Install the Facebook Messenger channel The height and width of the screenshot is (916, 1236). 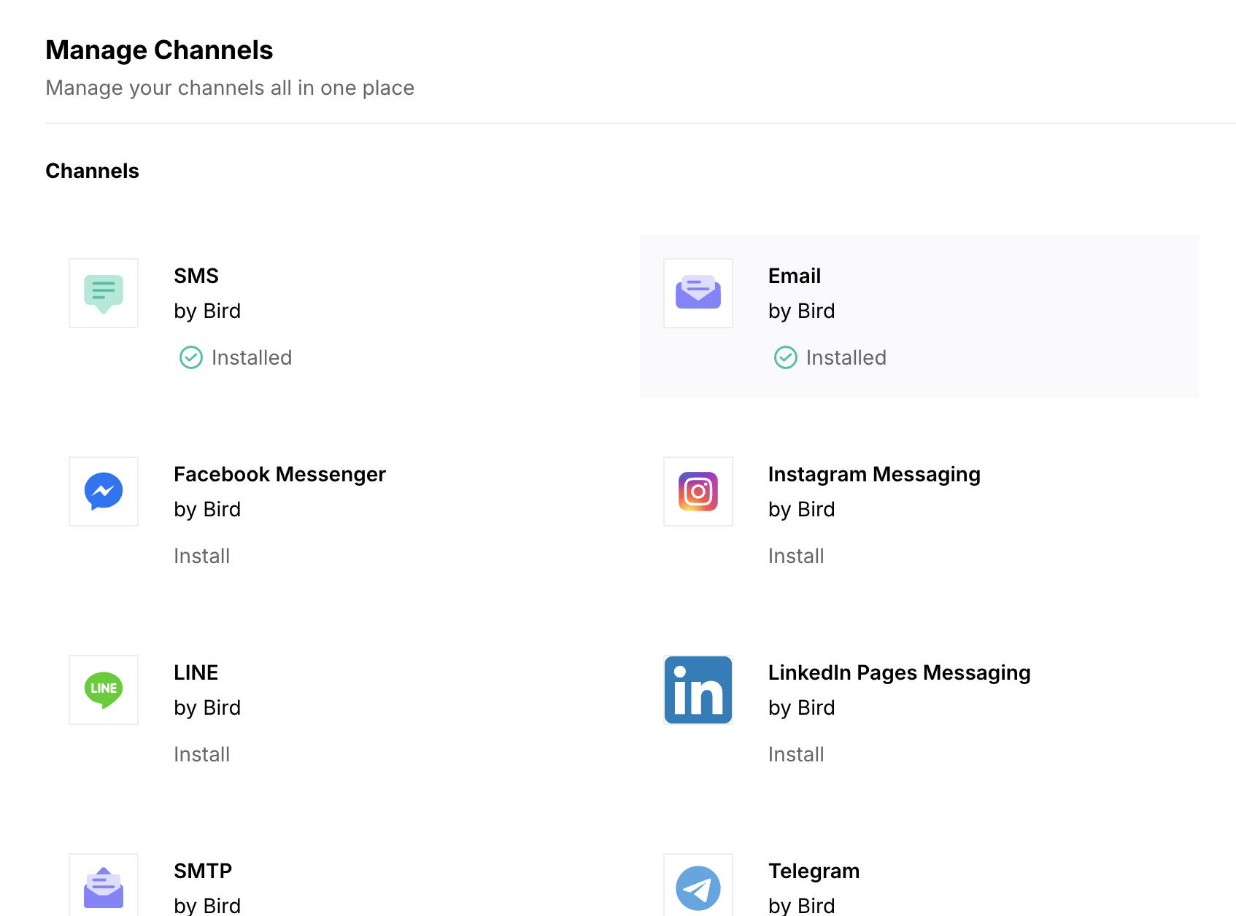(202, 556)
